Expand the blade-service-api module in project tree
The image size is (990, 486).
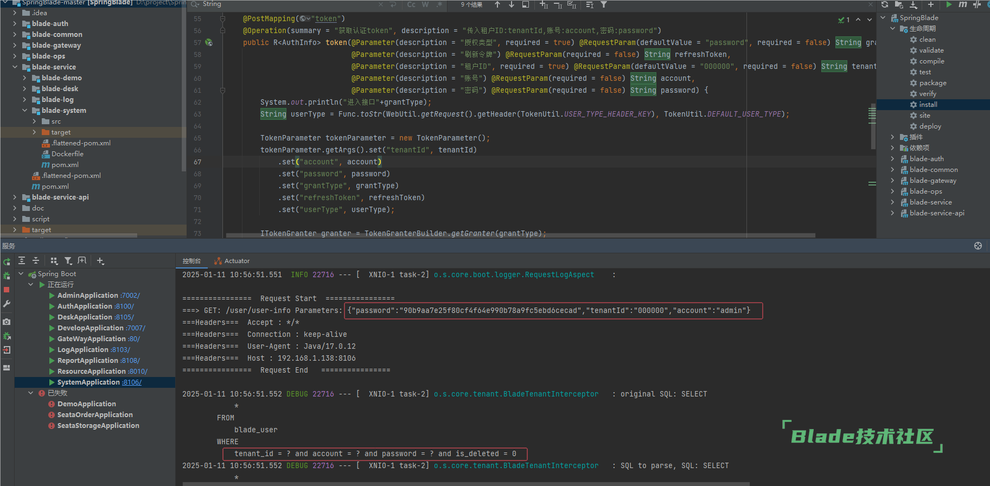[x=15, y=197]
